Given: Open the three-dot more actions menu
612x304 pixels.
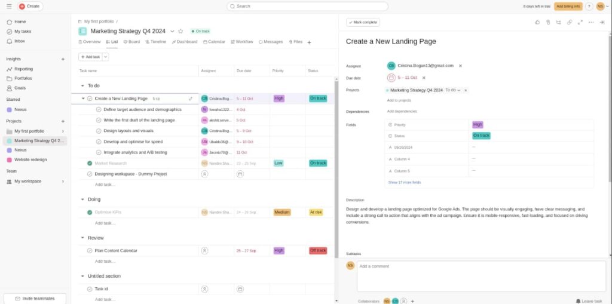Looking at the screenshot, I should click(591, 22).
